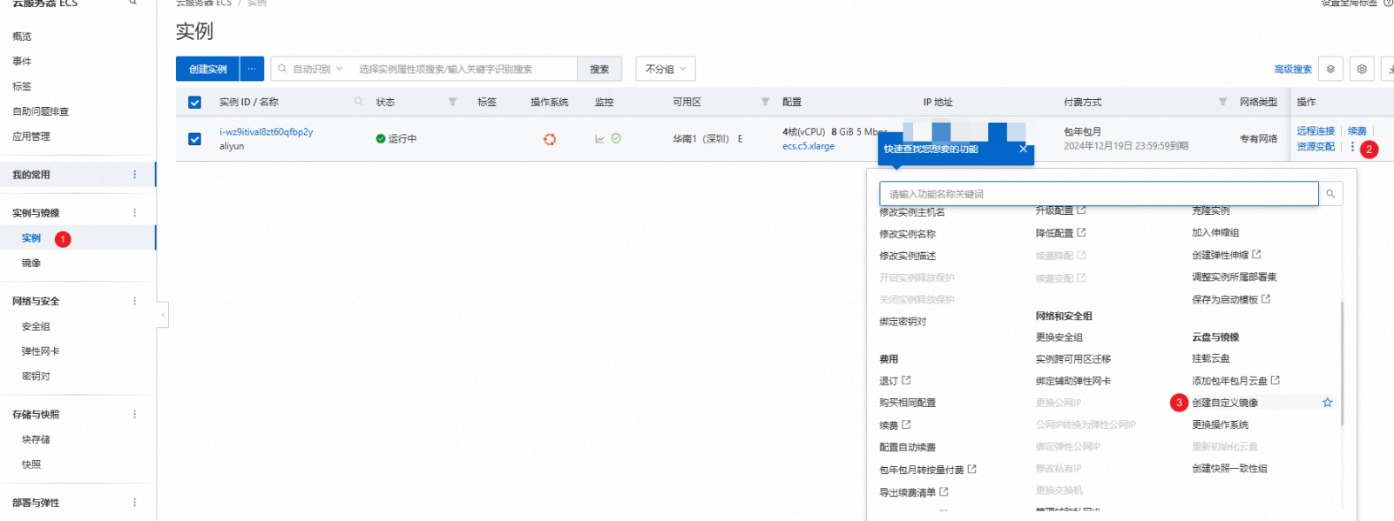This screenshot has height=521, width=1394.
Task: Open the three-dot more actions for instance
Action: (x=1352, y=147)
